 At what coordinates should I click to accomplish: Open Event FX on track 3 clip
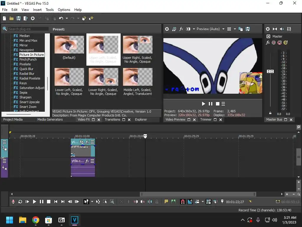(x=87, y=142)
